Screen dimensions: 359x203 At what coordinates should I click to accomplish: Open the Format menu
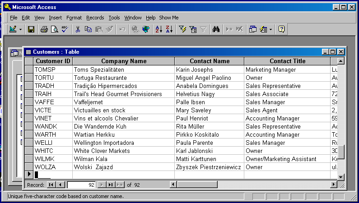click(x=74, y=18)
